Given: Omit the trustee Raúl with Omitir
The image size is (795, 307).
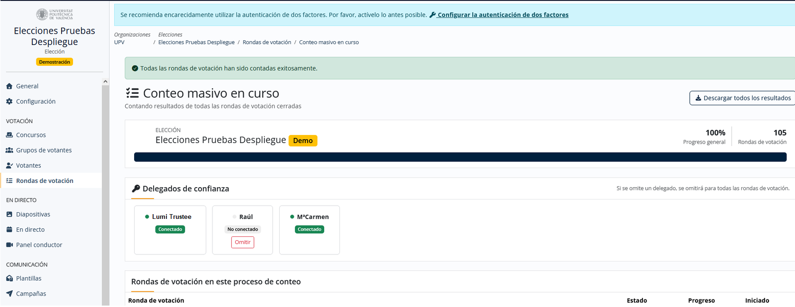Looking at the screenshot, I should 243,242.
